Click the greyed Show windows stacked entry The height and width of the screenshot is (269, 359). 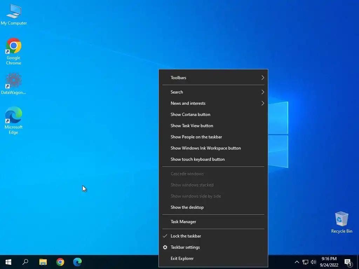pyautogui.click(x=213, y=185)
